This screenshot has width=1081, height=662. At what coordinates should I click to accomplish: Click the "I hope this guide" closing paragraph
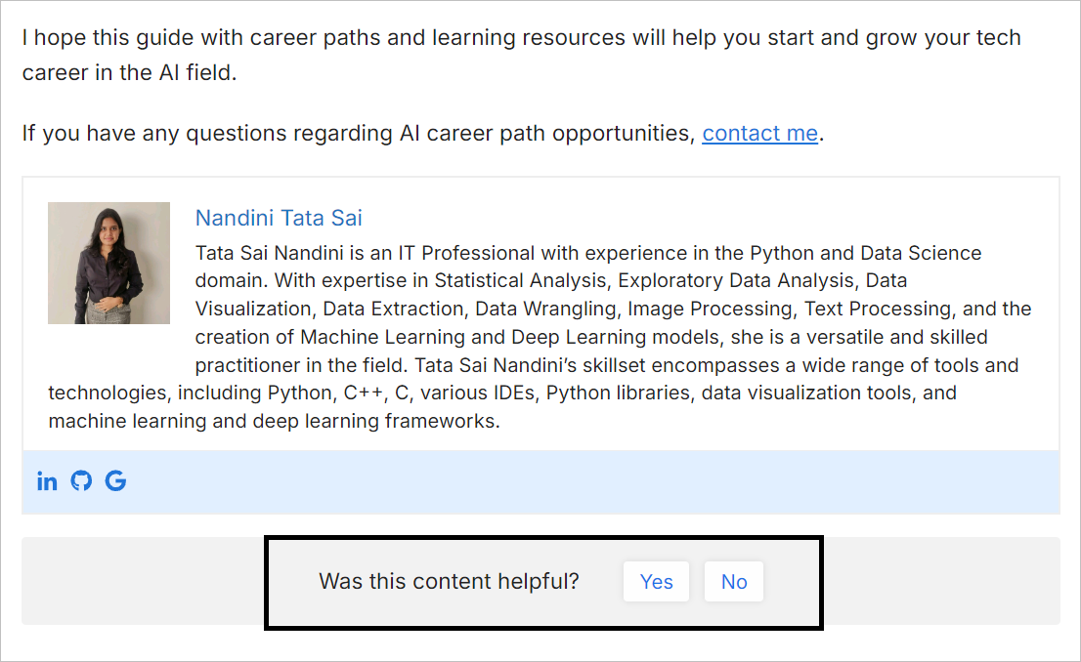pos(521,55)
